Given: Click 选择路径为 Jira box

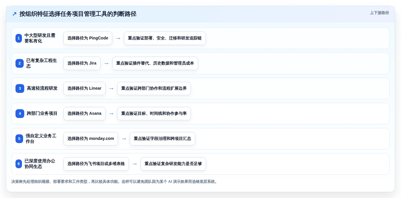Looking at the screenshot, I should click(x=82, y=63).
